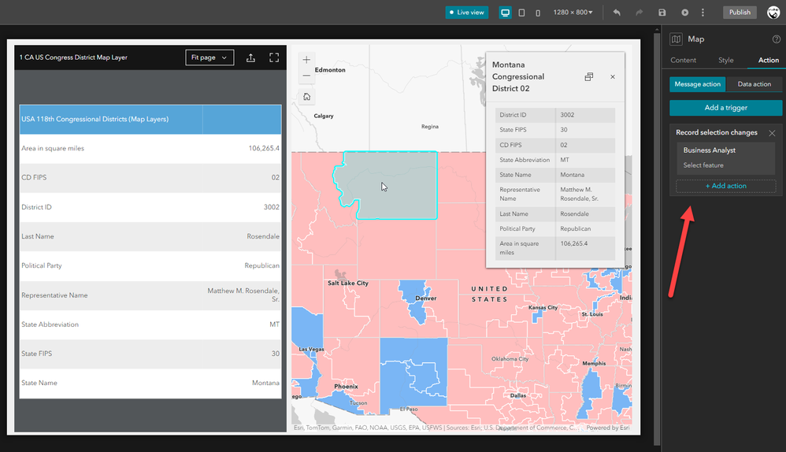Click the export report icon
The image size is (786, 452).
click(250, 57)
